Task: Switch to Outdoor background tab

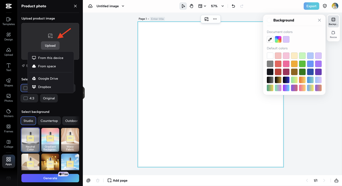Action: 71,121
